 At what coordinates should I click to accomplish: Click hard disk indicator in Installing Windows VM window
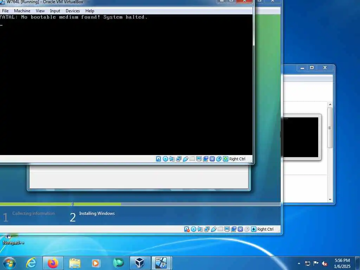[187, 229]
